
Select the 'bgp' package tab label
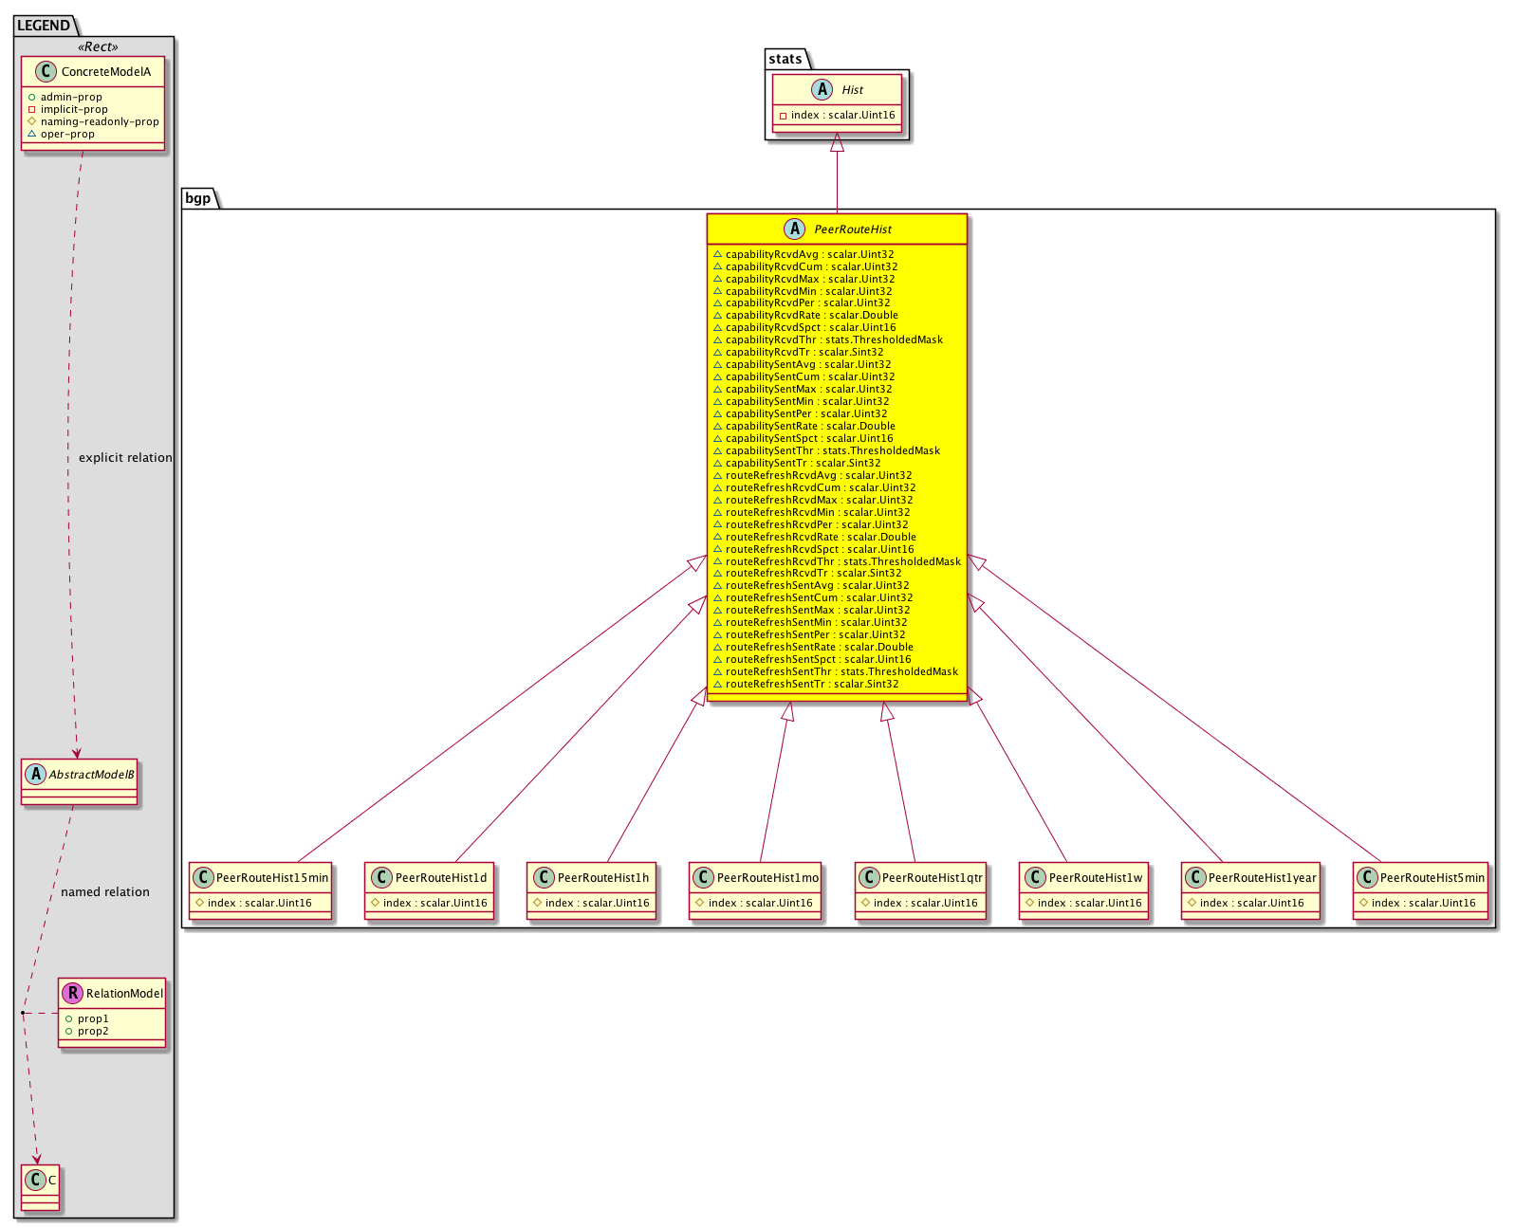pyautogui.click(x=197, y=198)
